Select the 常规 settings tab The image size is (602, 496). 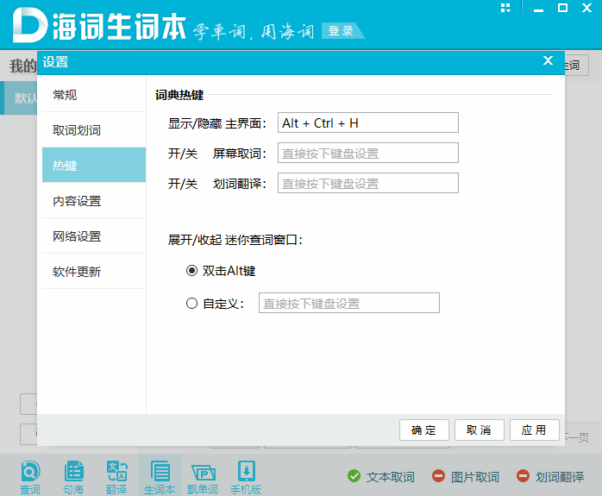[x=94, y=95]
